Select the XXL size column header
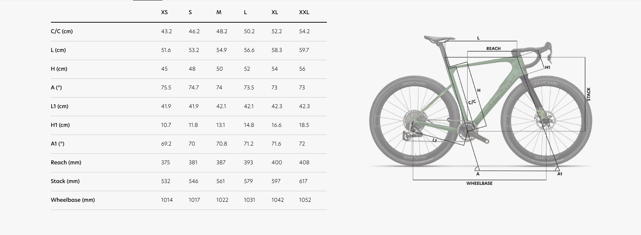Screen dimensions: 641x235 point(304,12)
